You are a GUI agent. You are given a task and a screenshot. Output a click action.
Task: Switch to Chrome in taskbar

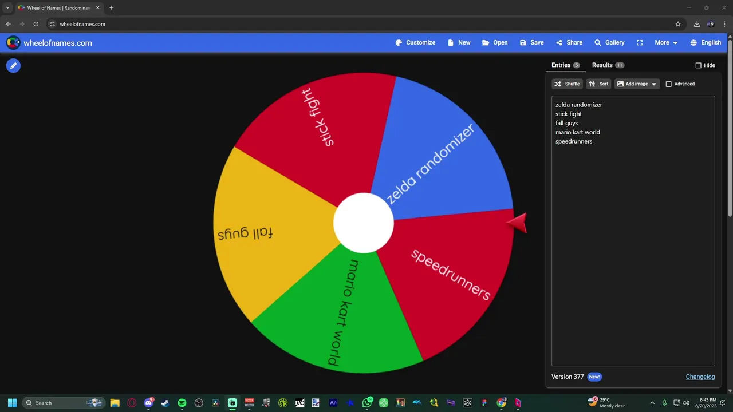501,403
